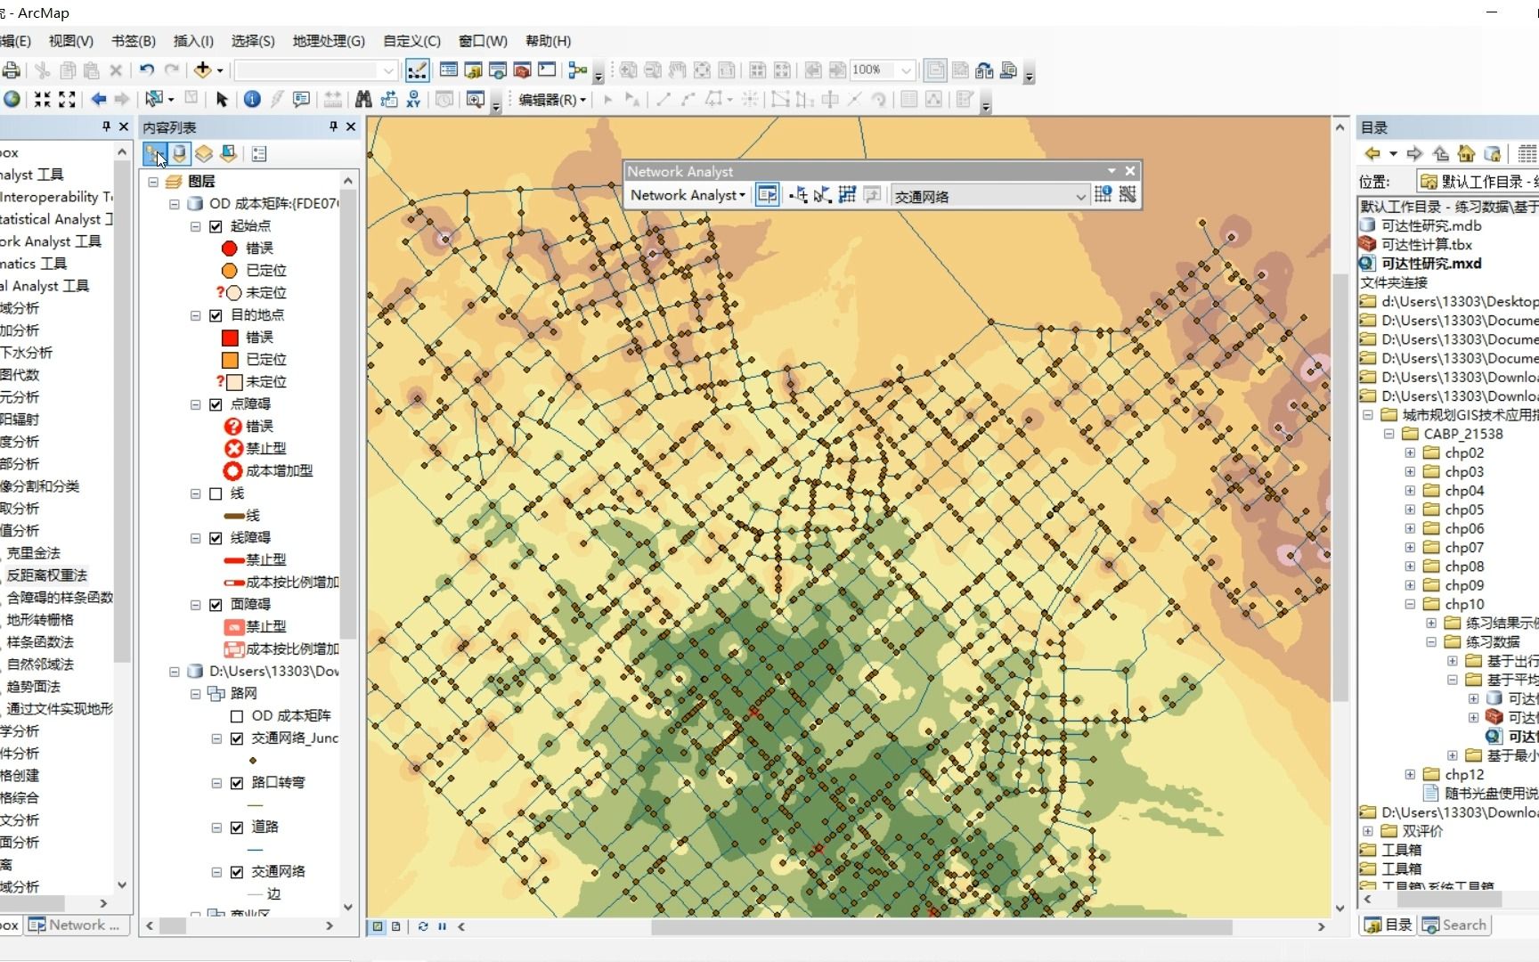
Task: Open the 地理处理(G) menu
Action: pos(327,41)
